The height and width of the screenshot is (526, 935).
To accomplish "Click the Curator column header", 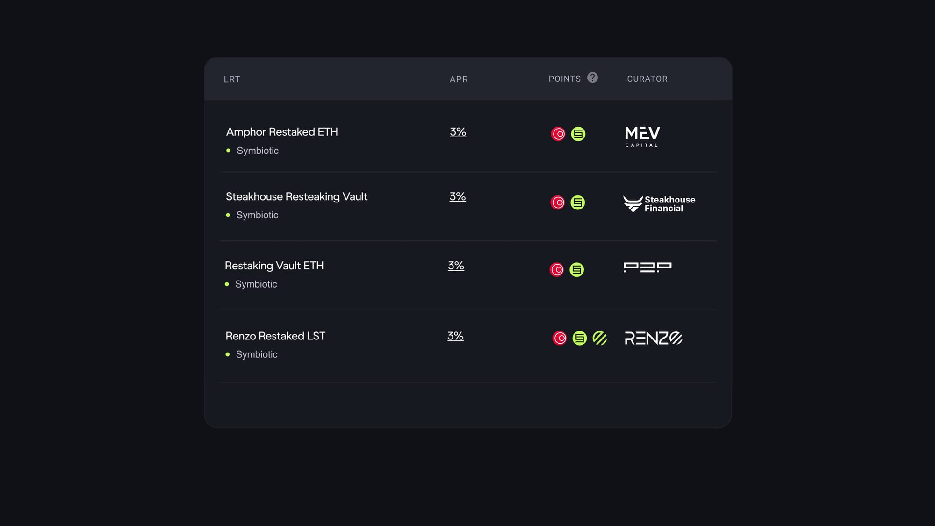I will pyautogui.click(x=647, y=79).
